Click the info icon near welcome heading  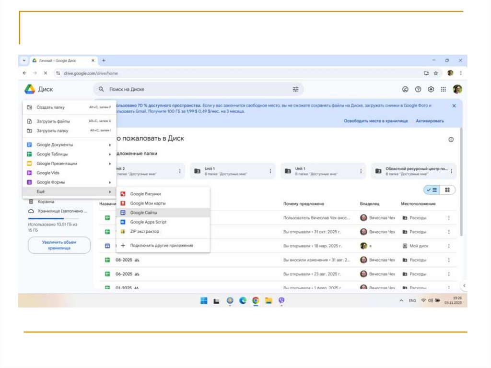[451, 140]
